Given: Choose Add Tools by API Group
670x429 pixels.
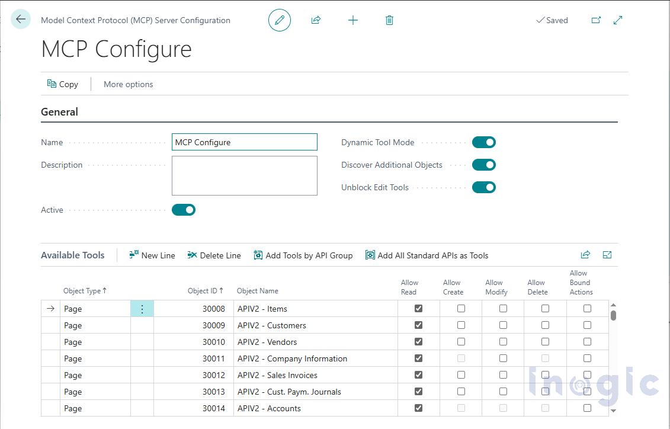Looking at the screenshot, I should click(303, 255).
